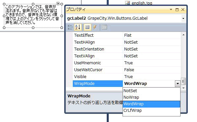Select the TextHAlign property row
Viewport: 197px width, 122px height.
(x=127, y=42)
